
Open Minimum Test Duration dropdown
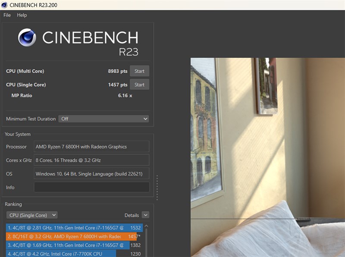click(x=103, y=119)
